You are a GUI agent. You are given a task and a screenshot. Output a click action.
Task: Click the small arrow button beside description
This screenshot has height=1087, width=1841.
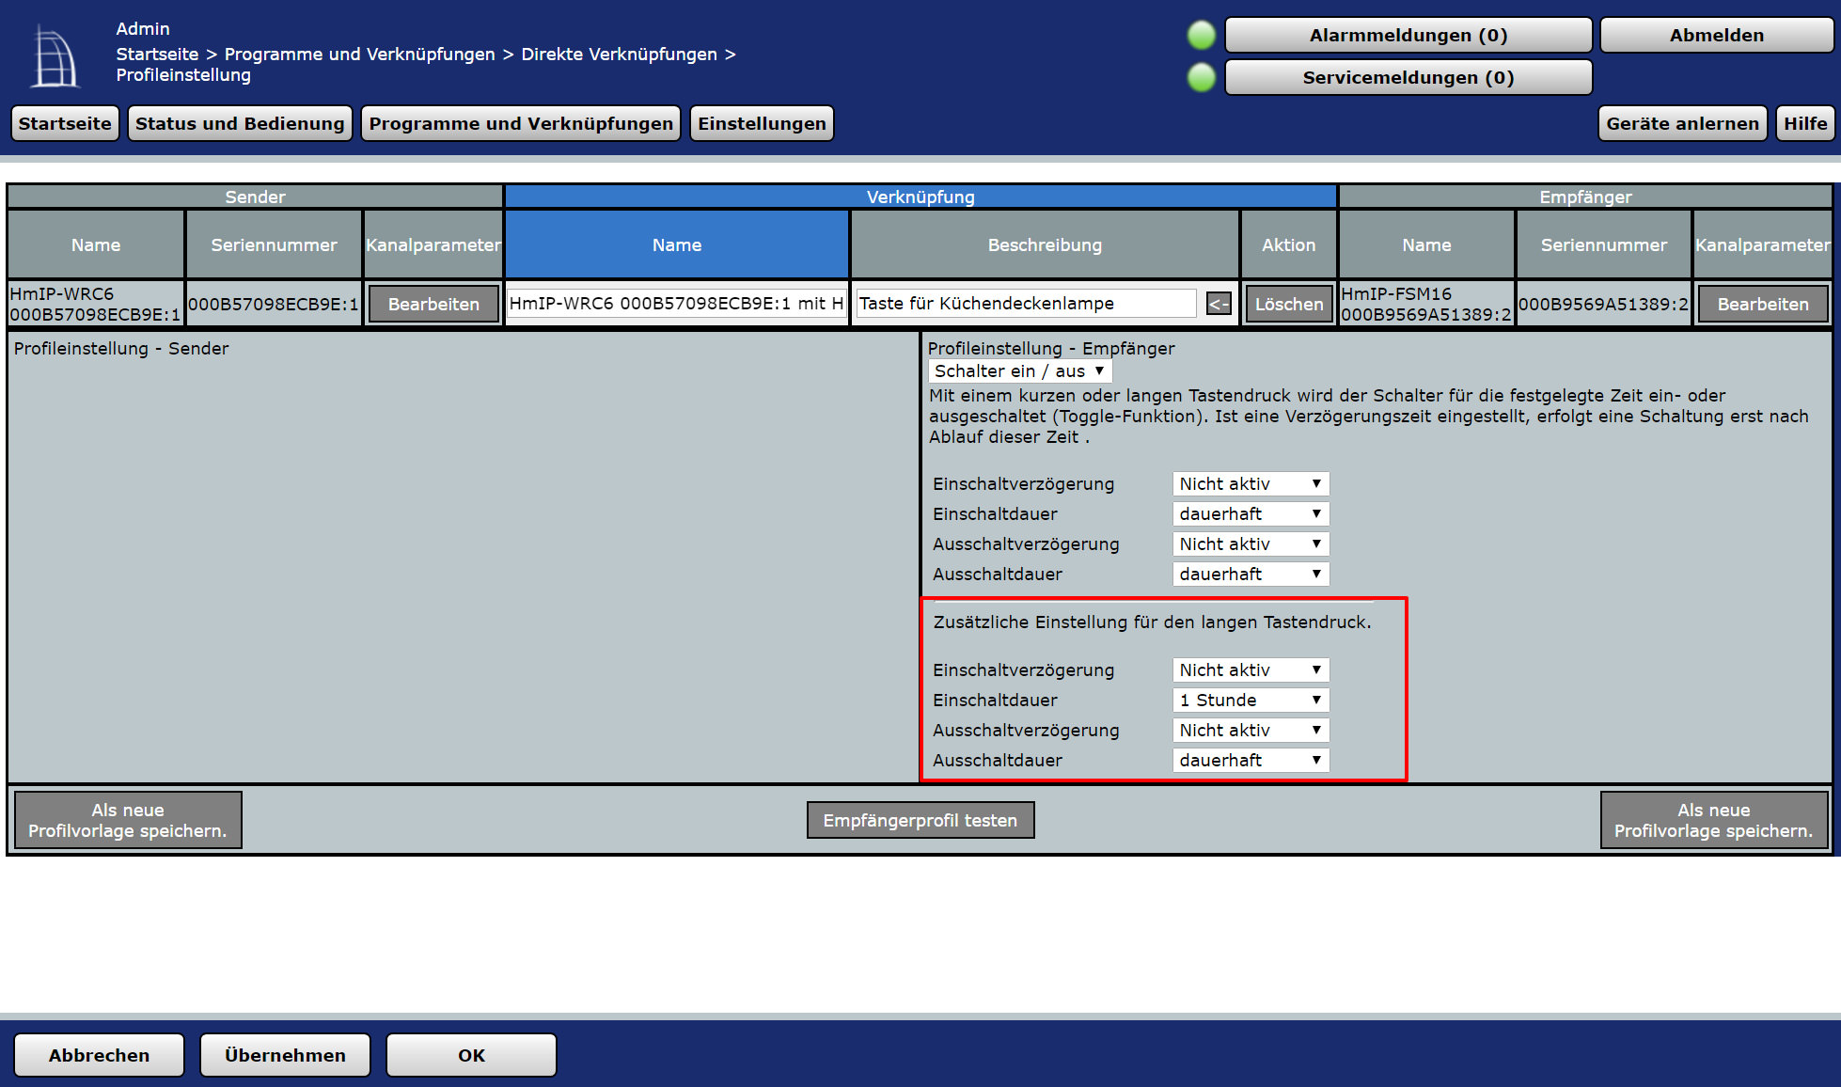(x=1219, y=304)
